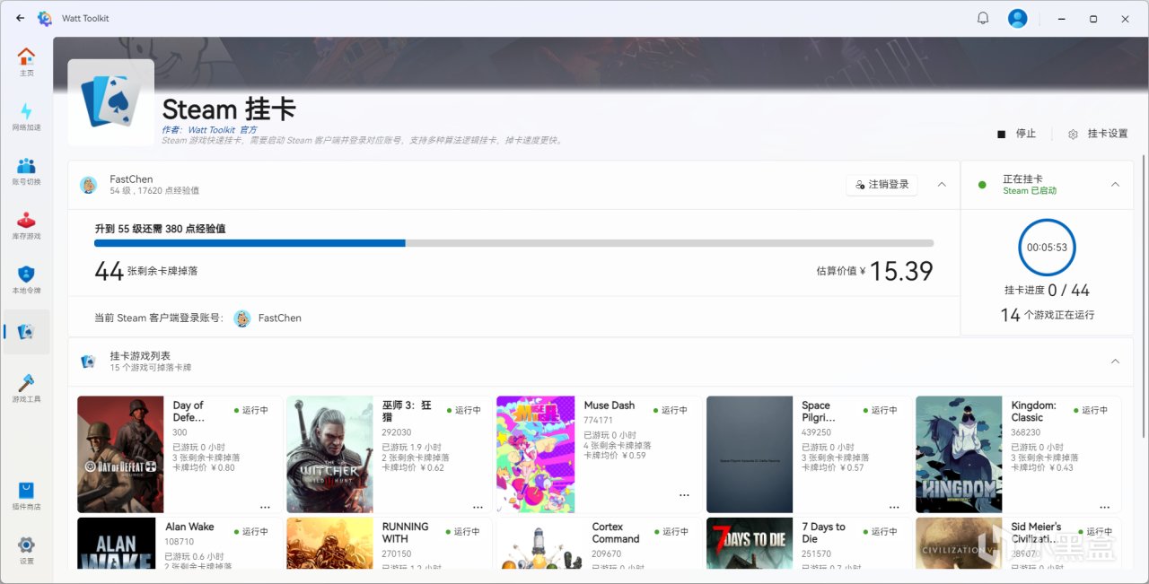
Task: Open Muse Dash cover thumbnail
Action: (536, 455)
